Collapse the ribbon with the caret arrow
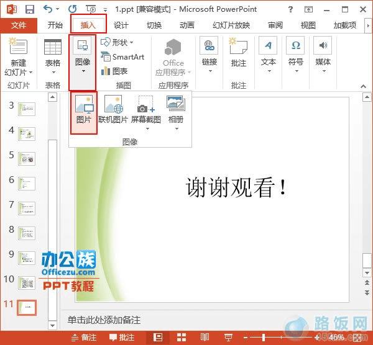Screen dimensions: 373x345 coord(363,86)
